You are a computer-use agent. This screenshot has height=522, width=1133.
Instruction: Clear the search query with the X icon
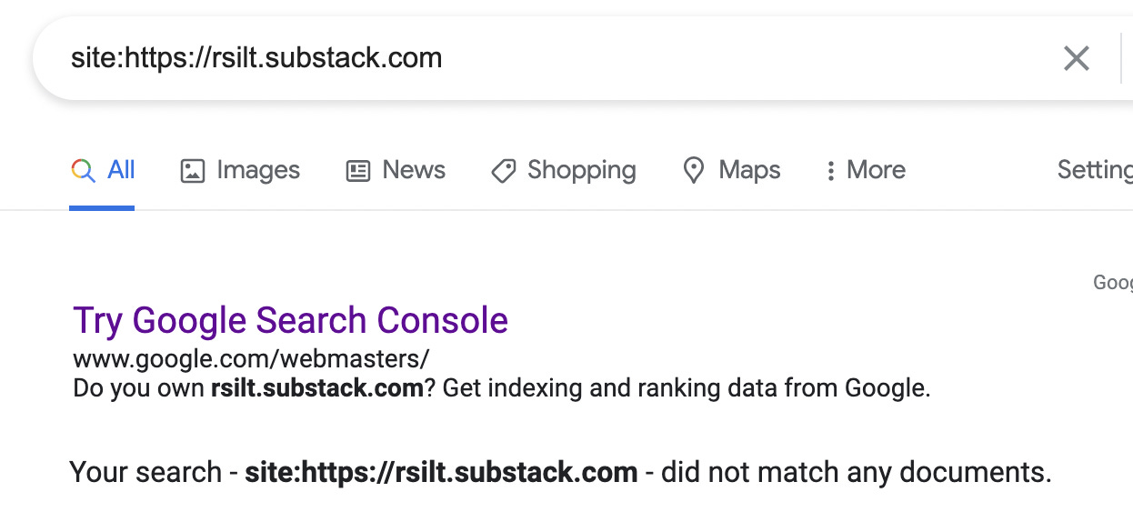(x=1077, y=59)
